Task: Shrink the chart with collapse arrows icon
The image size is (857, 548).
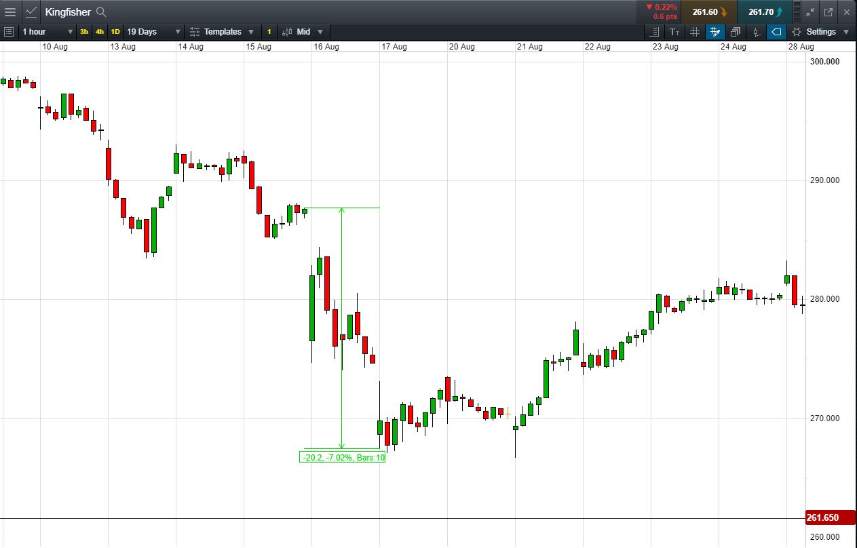Action: [x=811, y=12]
